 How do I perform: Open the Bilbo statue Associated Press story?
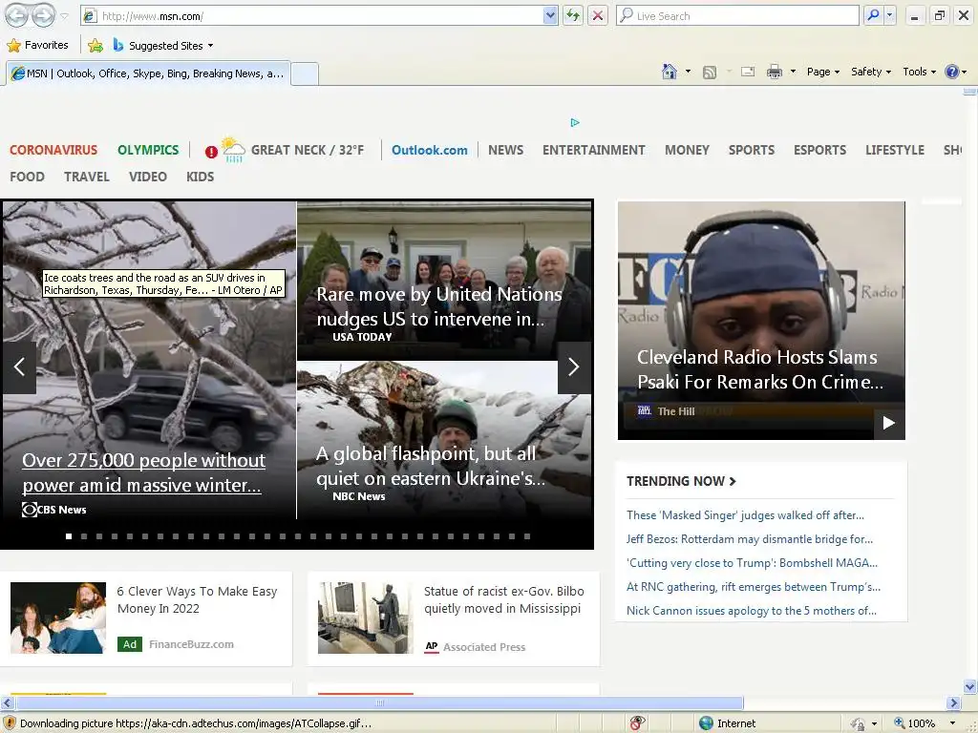coord(504,599)
